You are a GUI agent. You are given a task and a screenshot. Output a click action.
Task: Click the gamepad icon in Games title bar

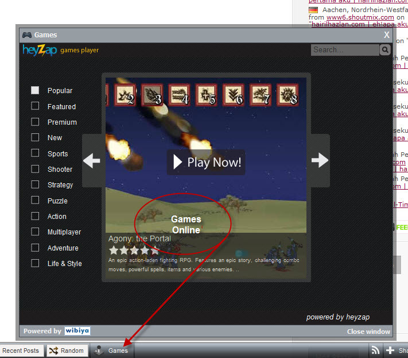click(x=27, y=35)
